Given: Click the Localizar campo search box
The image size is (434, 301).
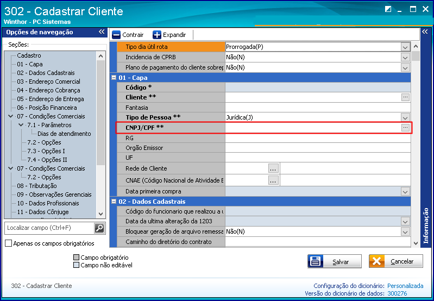Looking at the screenshot, I should pyautogui.click(x=49, y=228).
